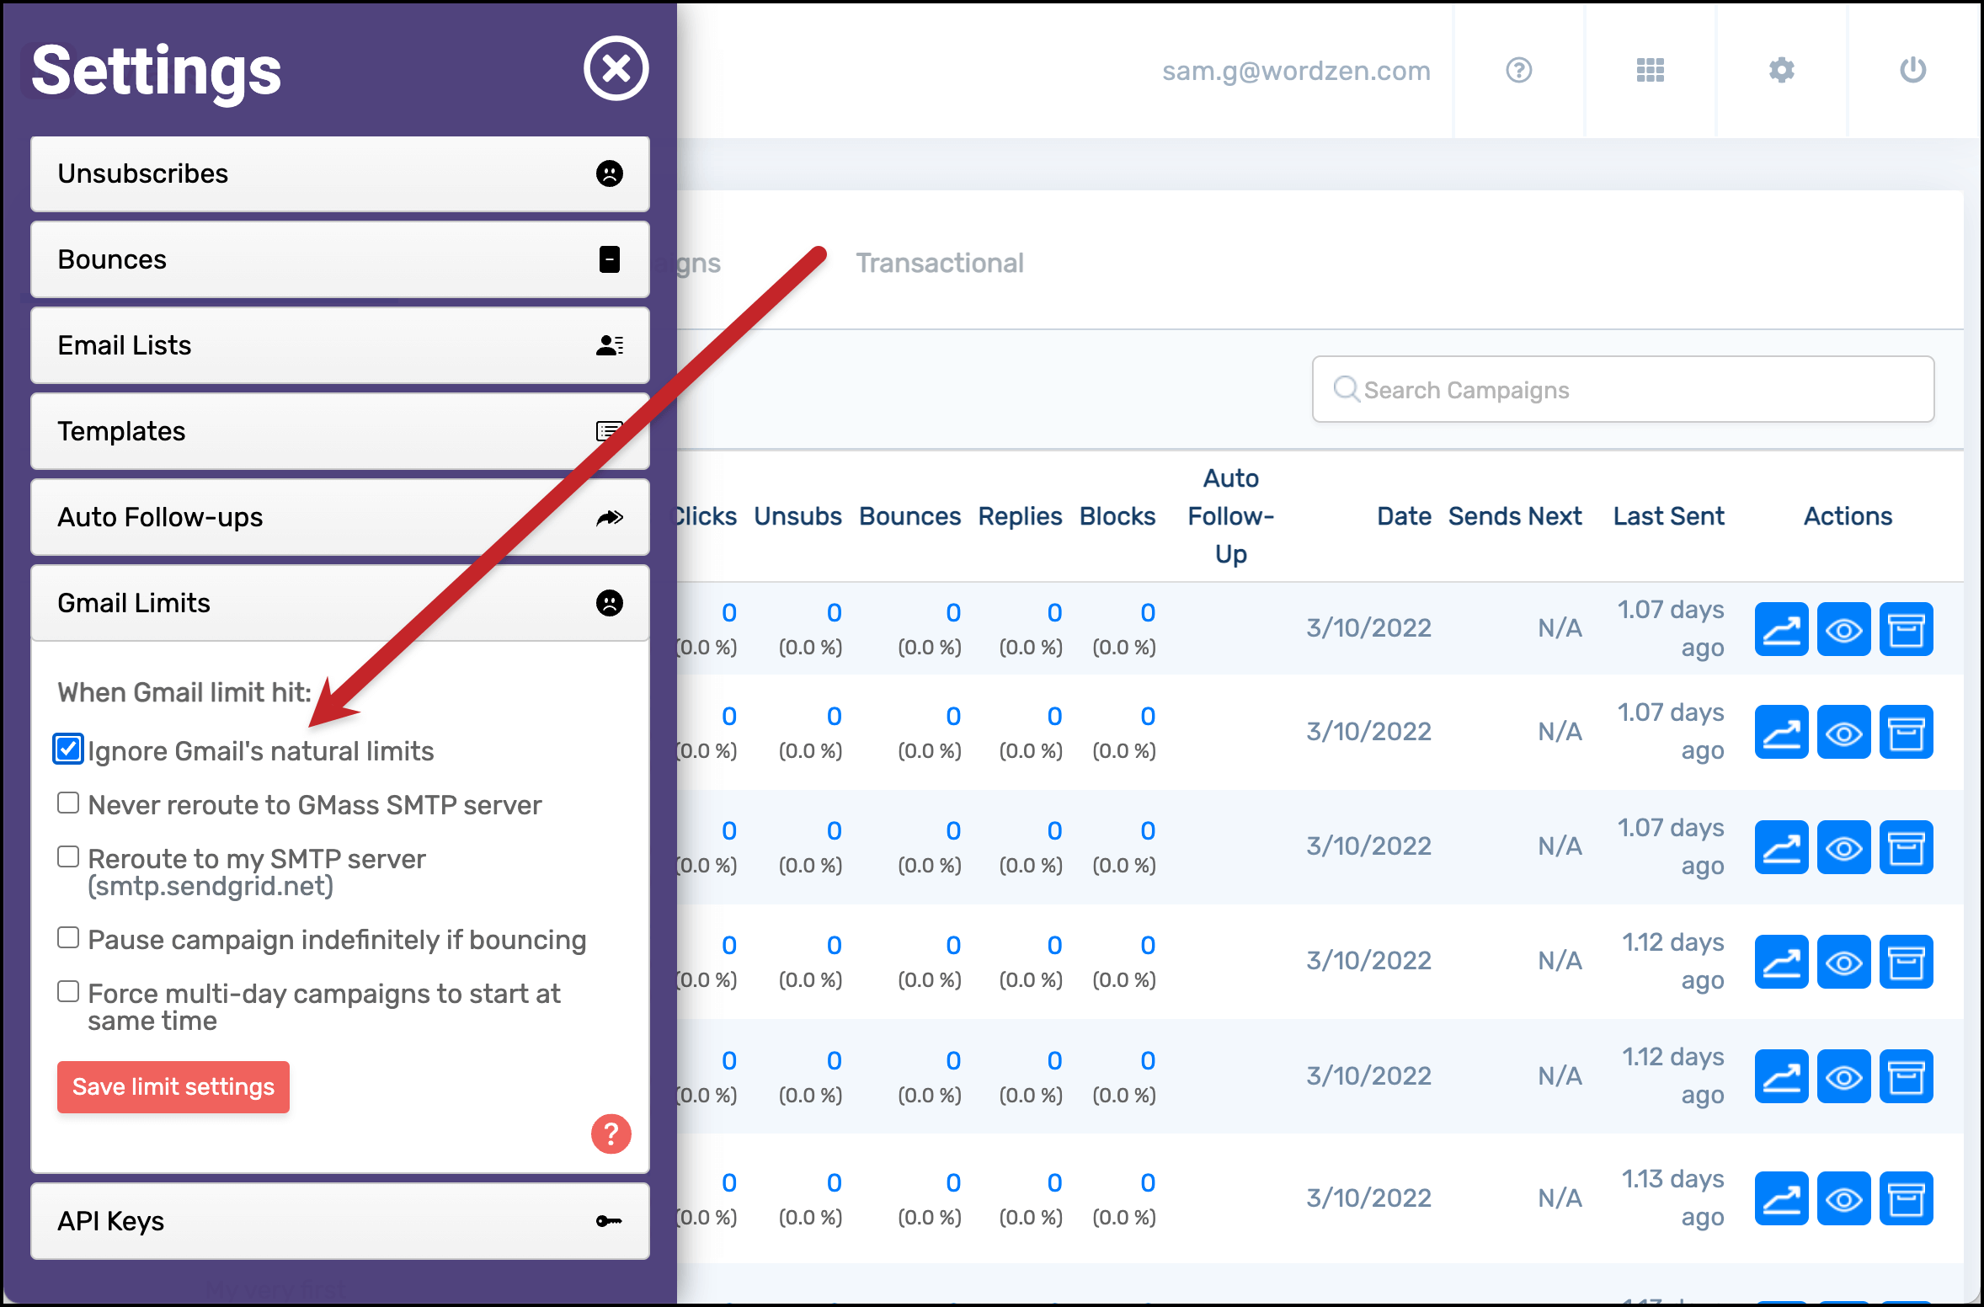
Task: Click the Search Campaigns field
Action: 1623,389
